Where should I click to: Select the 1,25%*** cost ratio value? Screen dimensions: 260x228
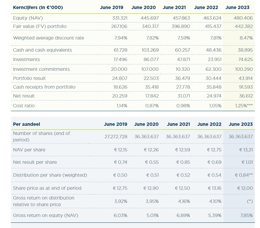tap(243, 106)
